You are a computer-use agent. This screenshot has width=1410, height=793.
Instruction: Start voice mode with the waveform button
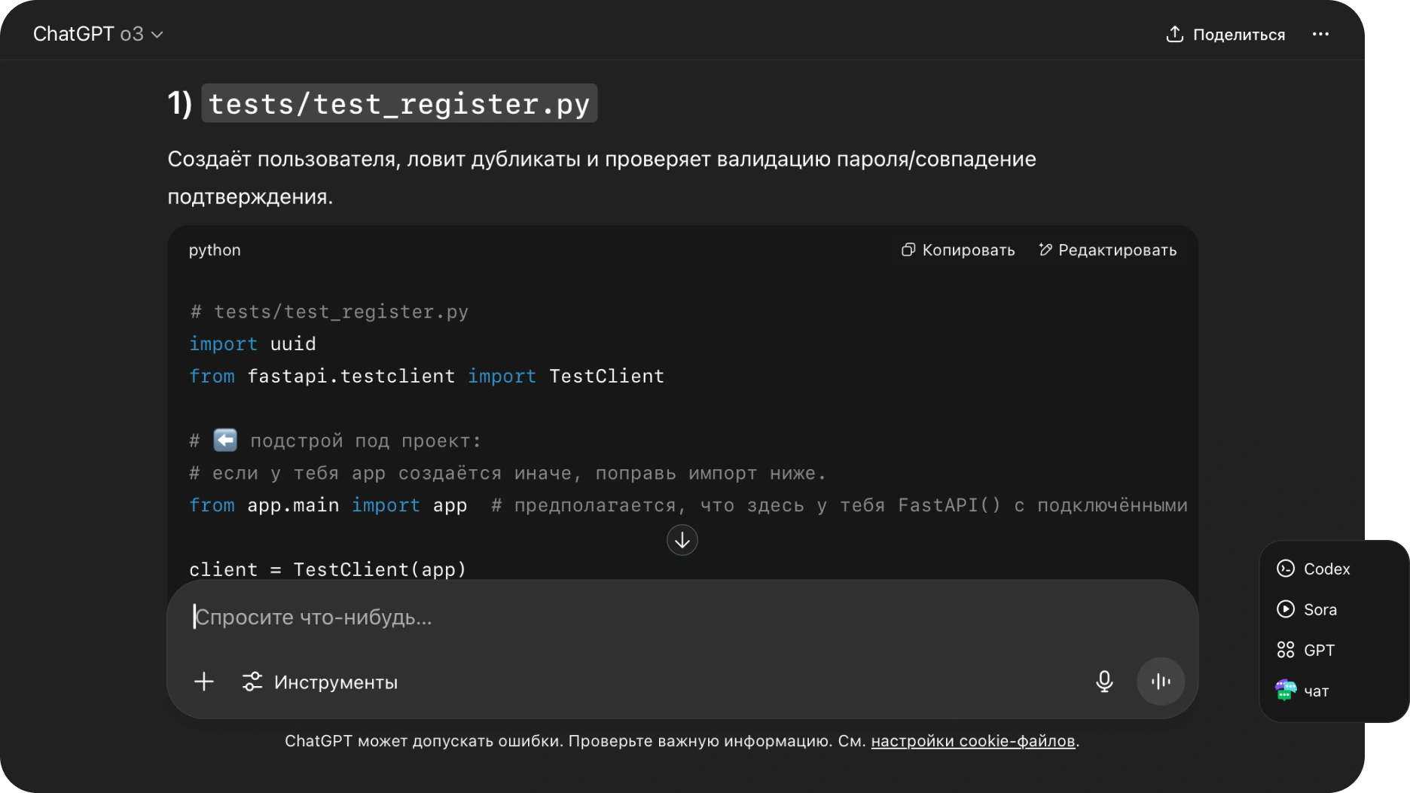(x=1161, y=682)
